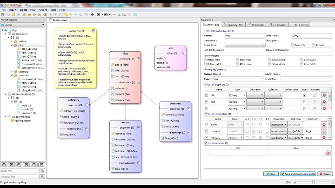Open the Inherit from dropdown
This screenshot has width=335, height=188.
pos(245,45)
